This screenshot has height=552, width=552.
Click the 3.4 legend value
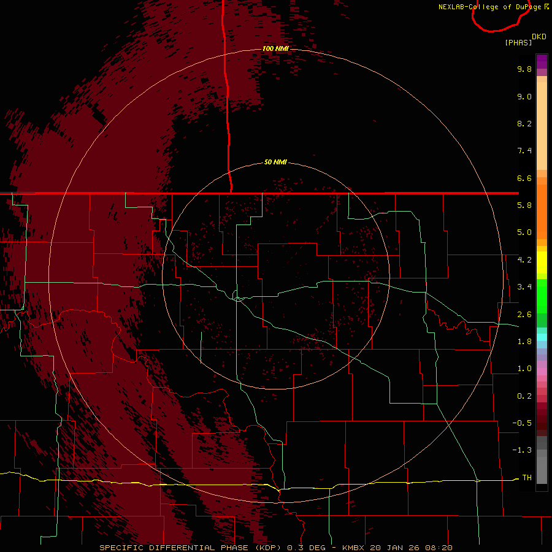(x=524, y=287)
